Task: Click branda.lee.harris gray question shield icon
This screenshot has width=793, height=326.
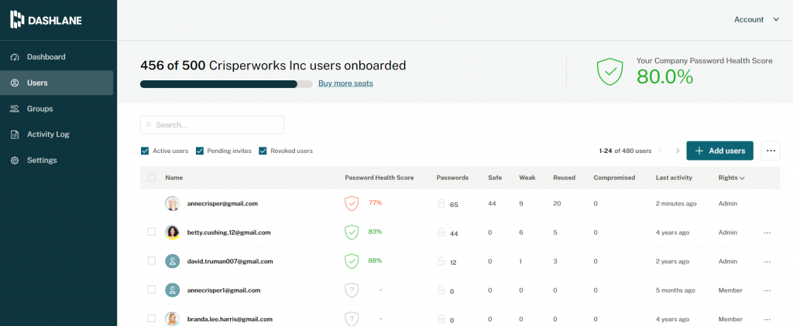Action: pyautogui.click(x=352, y=319)
